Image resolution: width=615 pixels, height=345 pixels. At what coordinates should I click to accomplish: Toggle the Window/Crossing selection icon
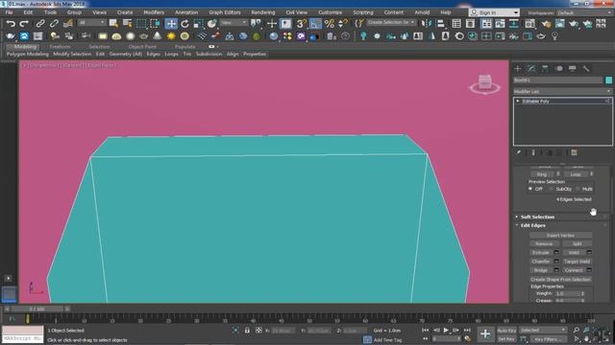(x=155, y=24)
